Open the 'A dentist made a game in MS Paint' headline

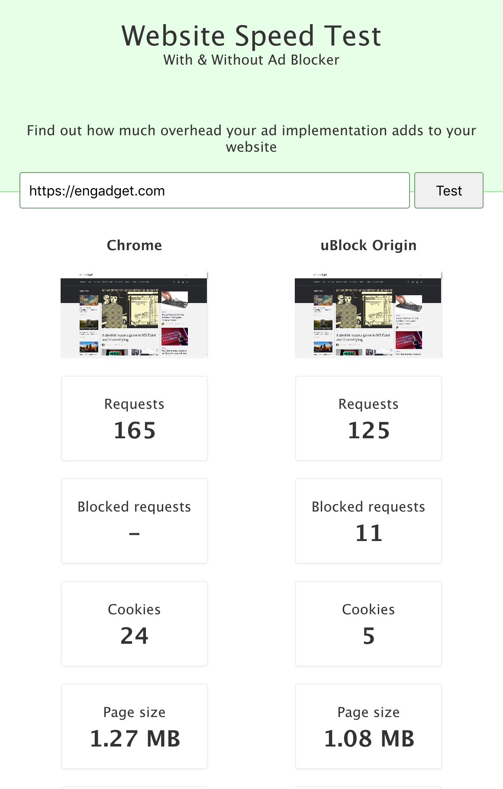pos(128,337)
